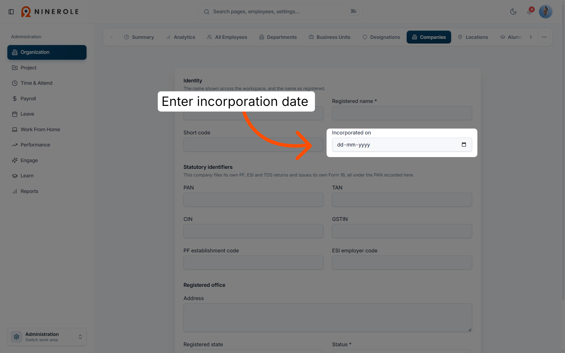565x353 pixels.
Task: Open the calendar picker in Incorporated on
Action: point(464,144)
